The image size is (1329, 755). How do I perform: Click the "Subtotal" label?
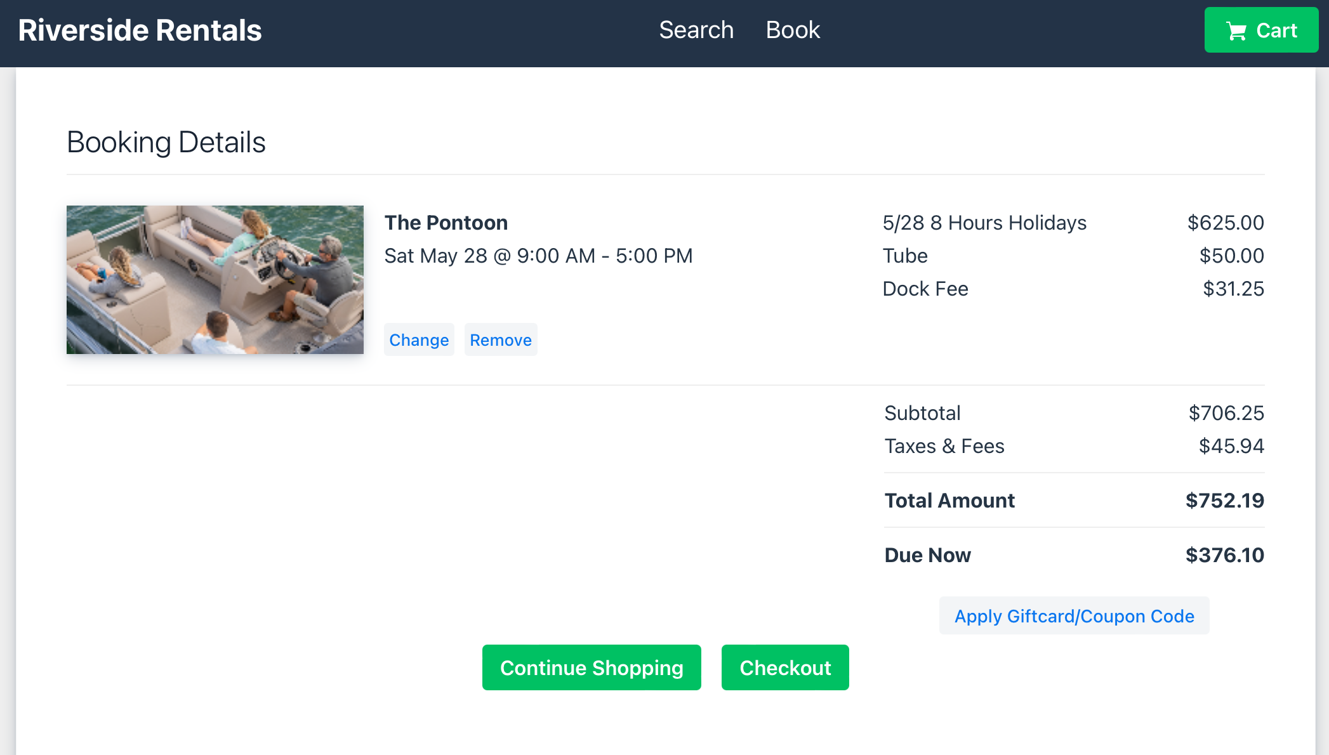coord(923,413)
